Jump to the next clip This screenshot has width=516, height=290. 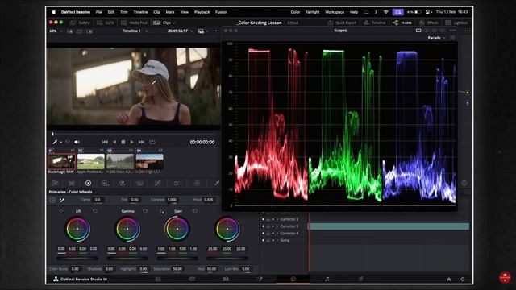tap(141, 142)
